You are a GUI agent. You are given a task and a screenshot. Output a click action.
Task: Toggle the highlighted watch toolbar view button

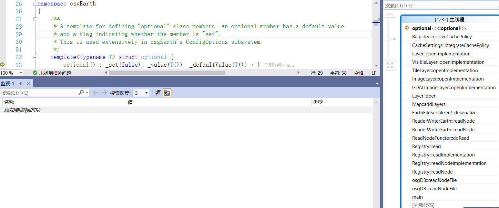pyautogui.click(x=167, y=93)
